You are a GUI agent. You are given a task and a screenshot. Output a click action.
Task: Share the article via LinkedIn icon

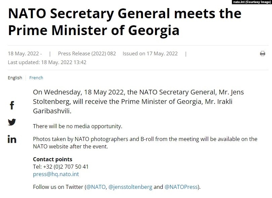pos(12,139)
